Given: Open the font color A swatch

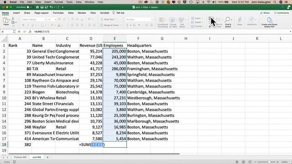Looking at the screenshot, I should click(x=59, y=25).
